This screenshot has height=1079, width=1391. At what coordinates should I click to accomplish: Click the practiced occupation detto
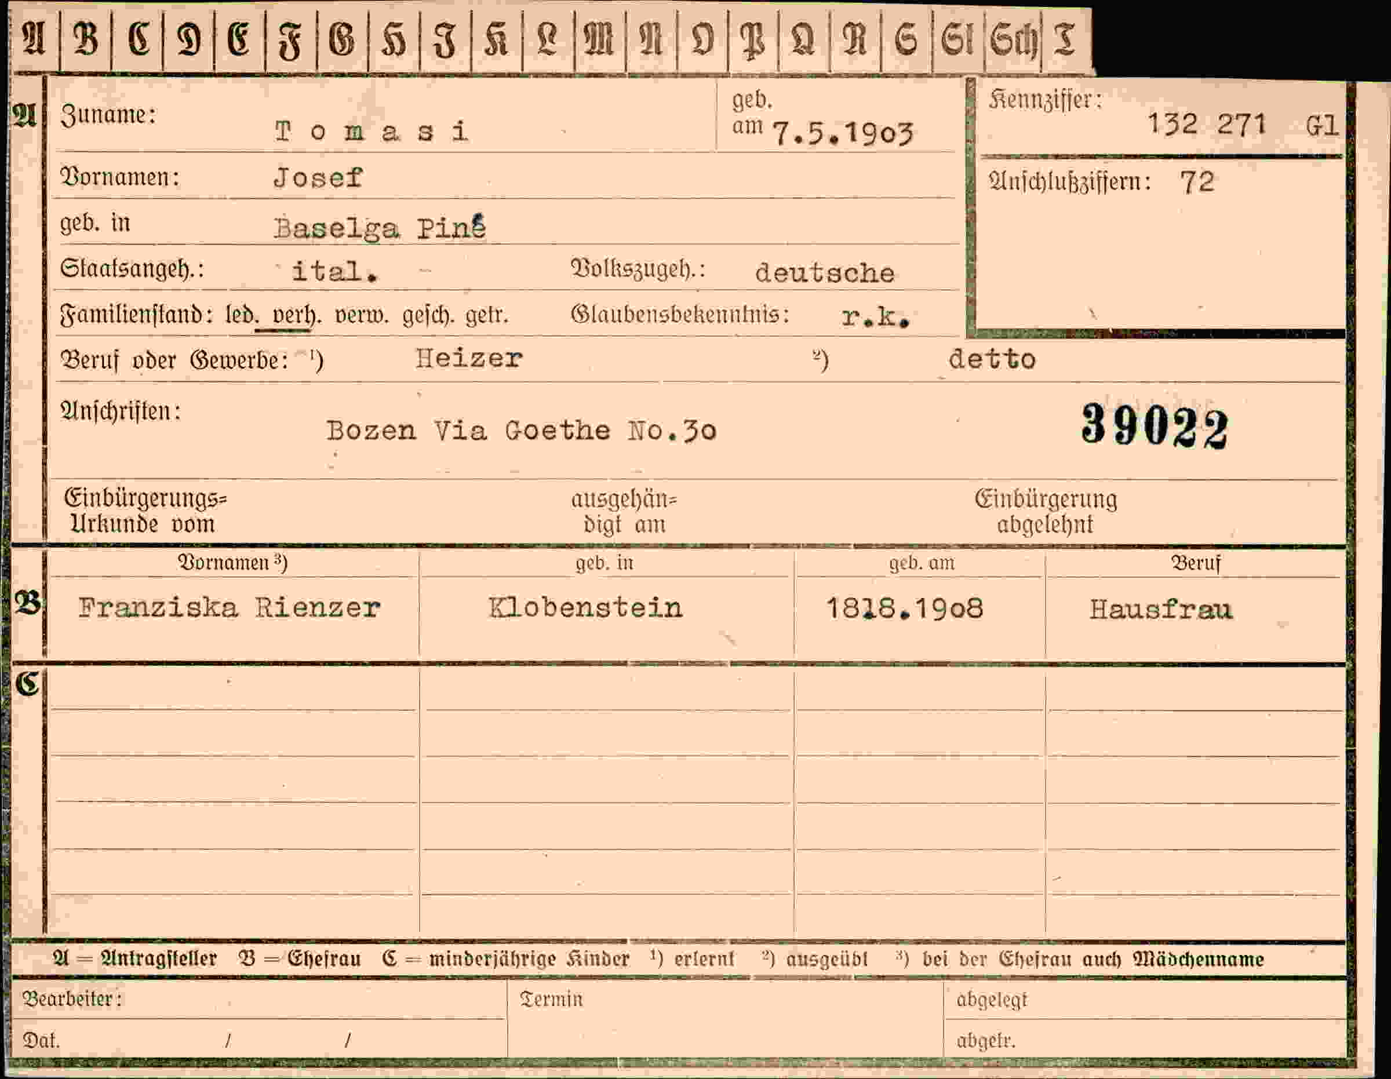coord(992,359)
